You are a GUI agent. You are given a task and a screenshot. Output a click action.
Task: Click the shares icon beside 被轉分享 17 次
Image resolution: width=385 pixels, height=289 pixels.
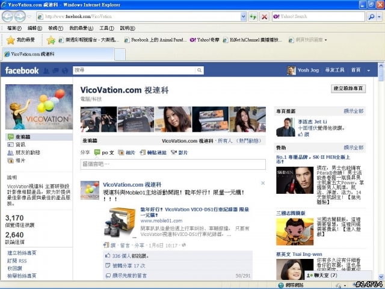(107, 266)
